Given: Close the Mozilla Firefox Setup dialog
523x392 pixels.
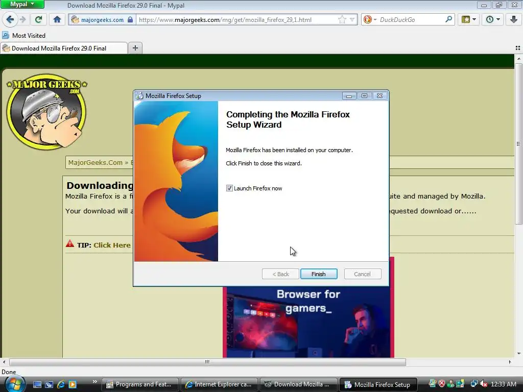Looking at the screenshot, I should click(x=379, y=96).
